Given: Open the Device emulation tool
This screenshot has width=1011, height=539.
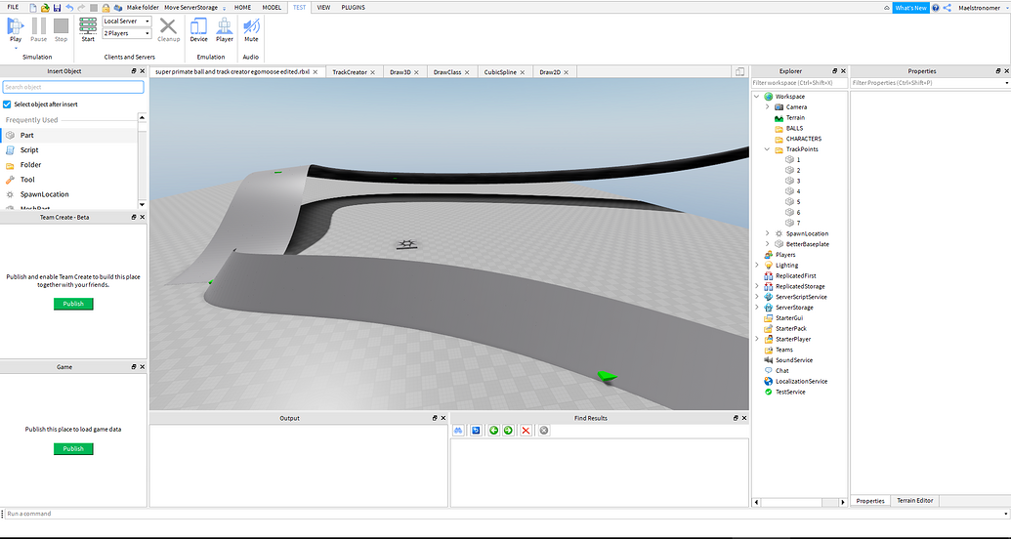Looking at the screenshot, I should [x=198, y=29].
